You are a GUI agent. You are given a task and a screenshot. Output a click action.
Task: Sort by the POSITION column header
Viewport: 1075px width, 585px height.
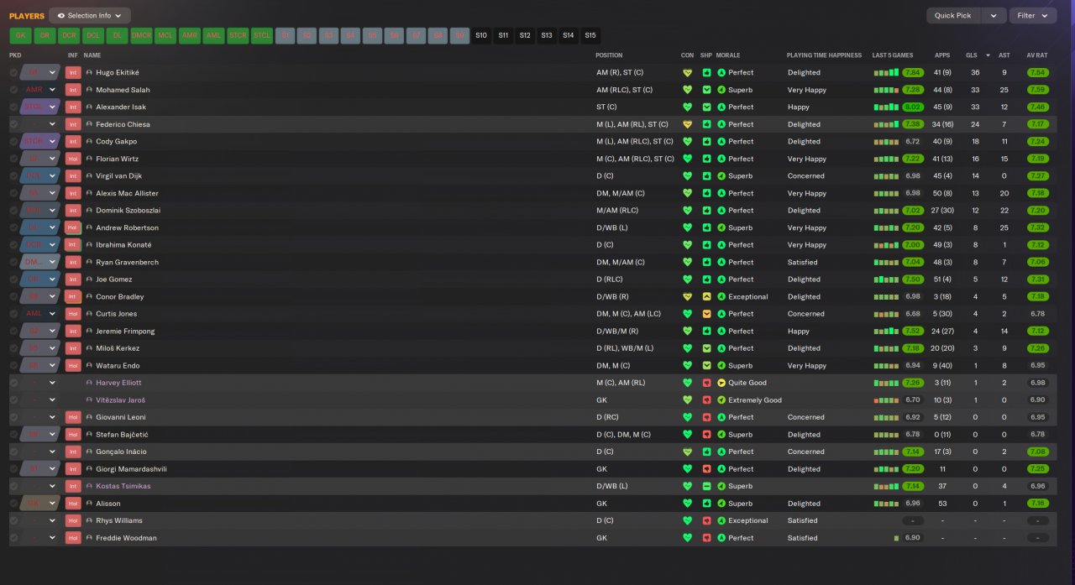pos(609,55)
